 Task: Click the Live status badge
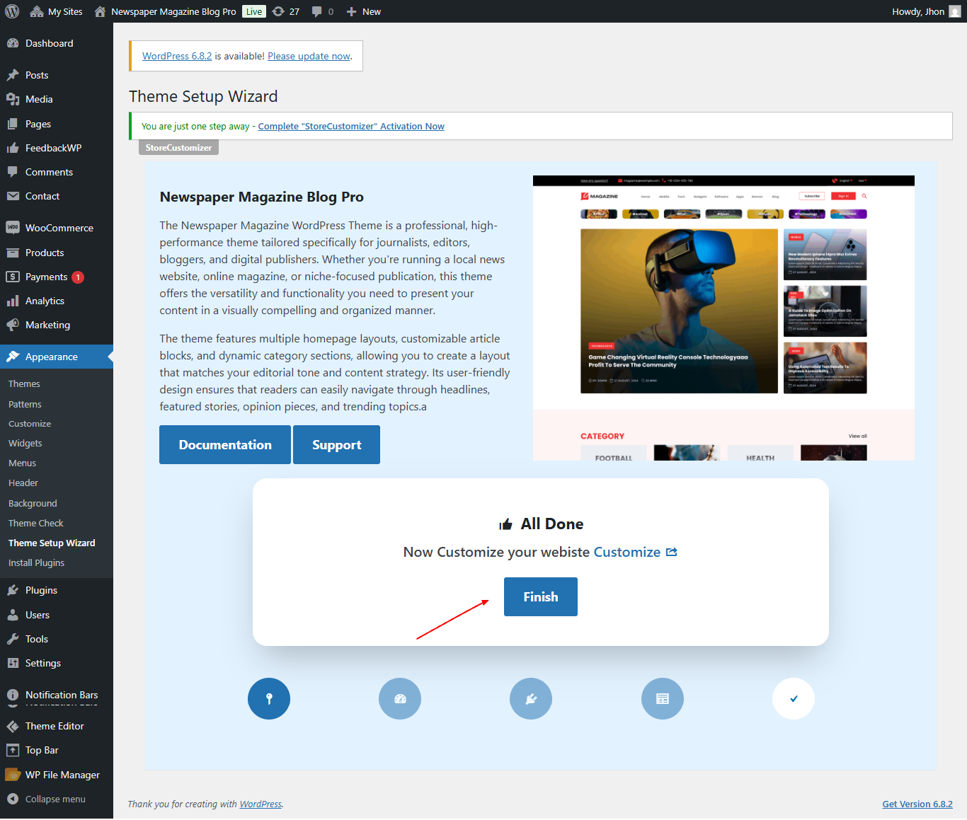254,11
